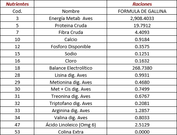Select the Nombre column header
This screenshot has height=135, width=177.
click(x=71, y=11)
